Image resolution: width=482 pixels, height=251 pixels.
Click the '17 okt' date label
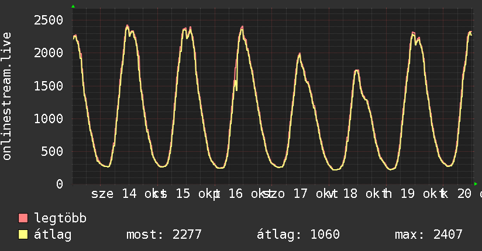pyautogui.click(x=312, y=194)
